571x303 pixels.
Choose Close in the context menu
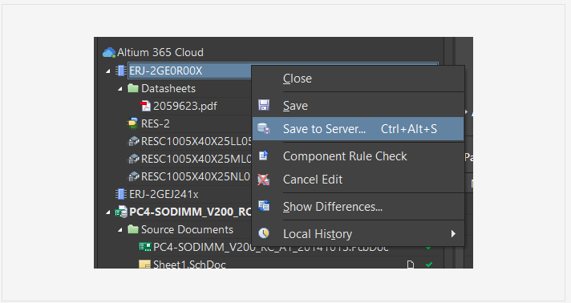[298, 79]
